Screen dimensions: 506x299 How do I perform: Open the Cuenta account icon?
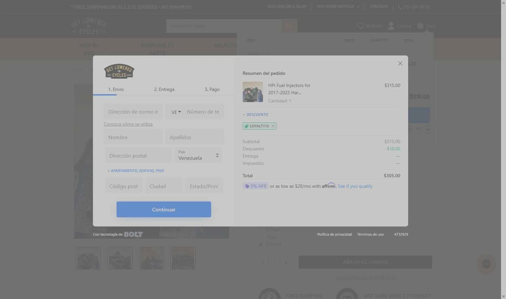(391, 26)
